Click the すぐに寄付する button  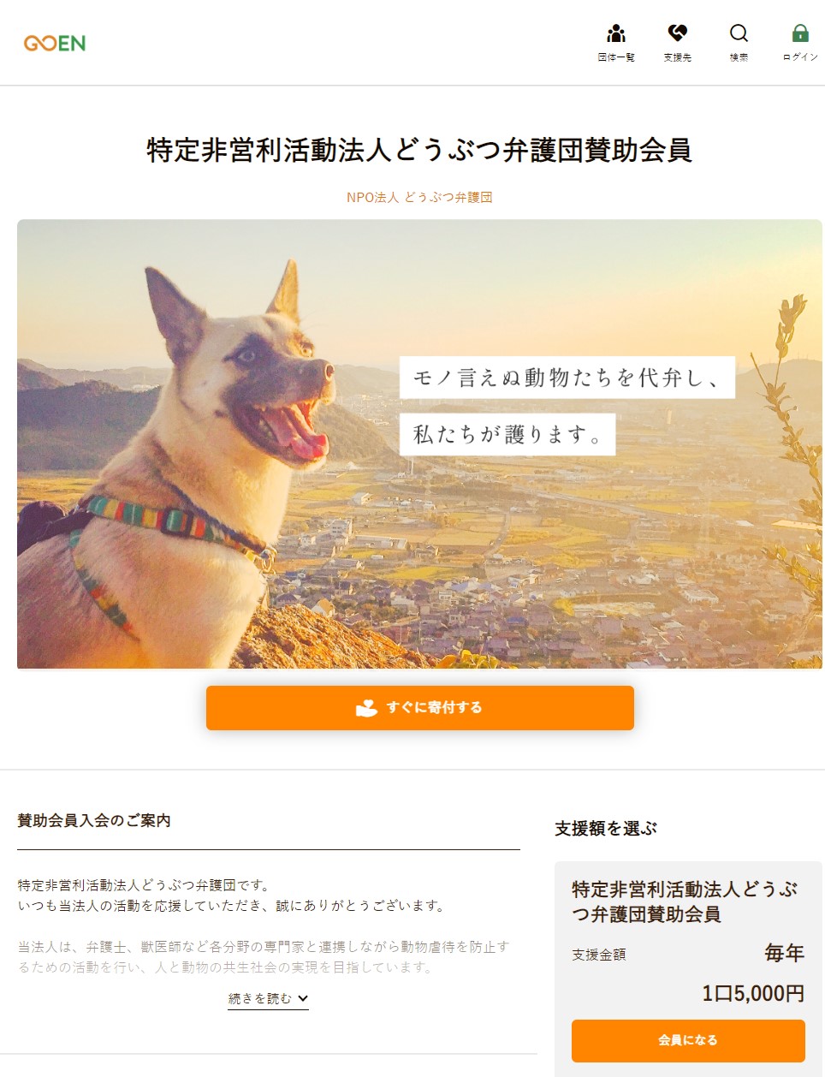click(420, 708)
